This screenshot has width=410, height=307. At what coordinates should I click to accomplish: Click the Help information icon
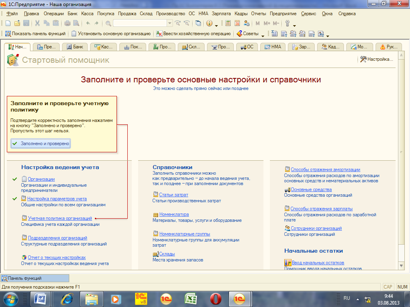coord(209,23)
